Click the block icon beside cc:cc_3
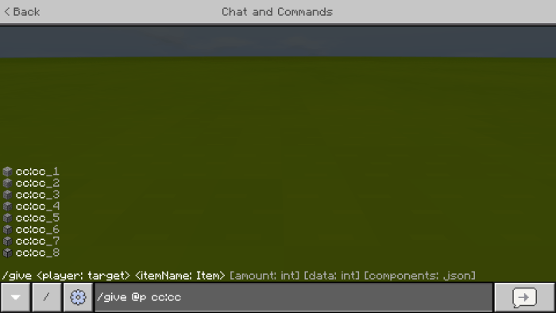Viewport: 556px width, 313px height. click(7, 195)
